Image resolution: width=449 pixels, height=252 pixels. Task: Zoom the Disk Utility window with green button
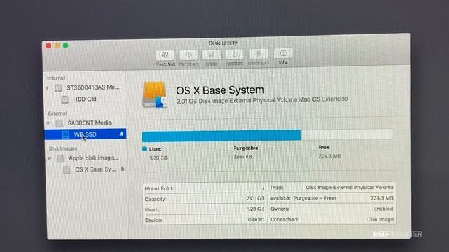point(65,45)
